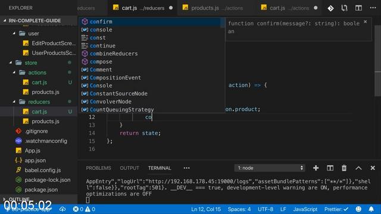Click the sync changes cloud icon
Screen dimensions: 381x214
[x=63, y=209]
